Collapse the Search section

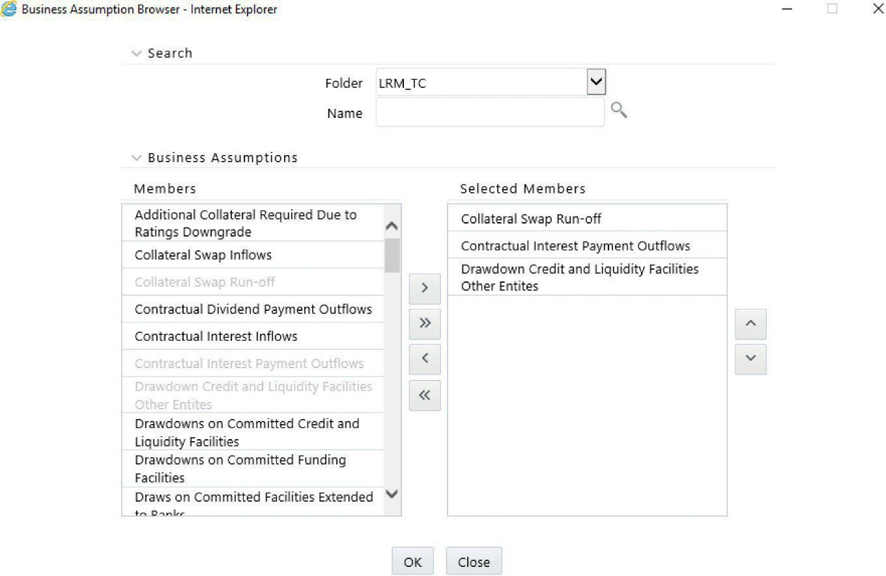tap(136, 53)
